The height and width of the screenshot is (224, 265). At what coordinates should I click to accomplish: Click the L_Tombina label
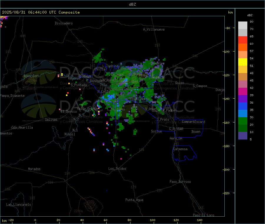coord(110,66)
